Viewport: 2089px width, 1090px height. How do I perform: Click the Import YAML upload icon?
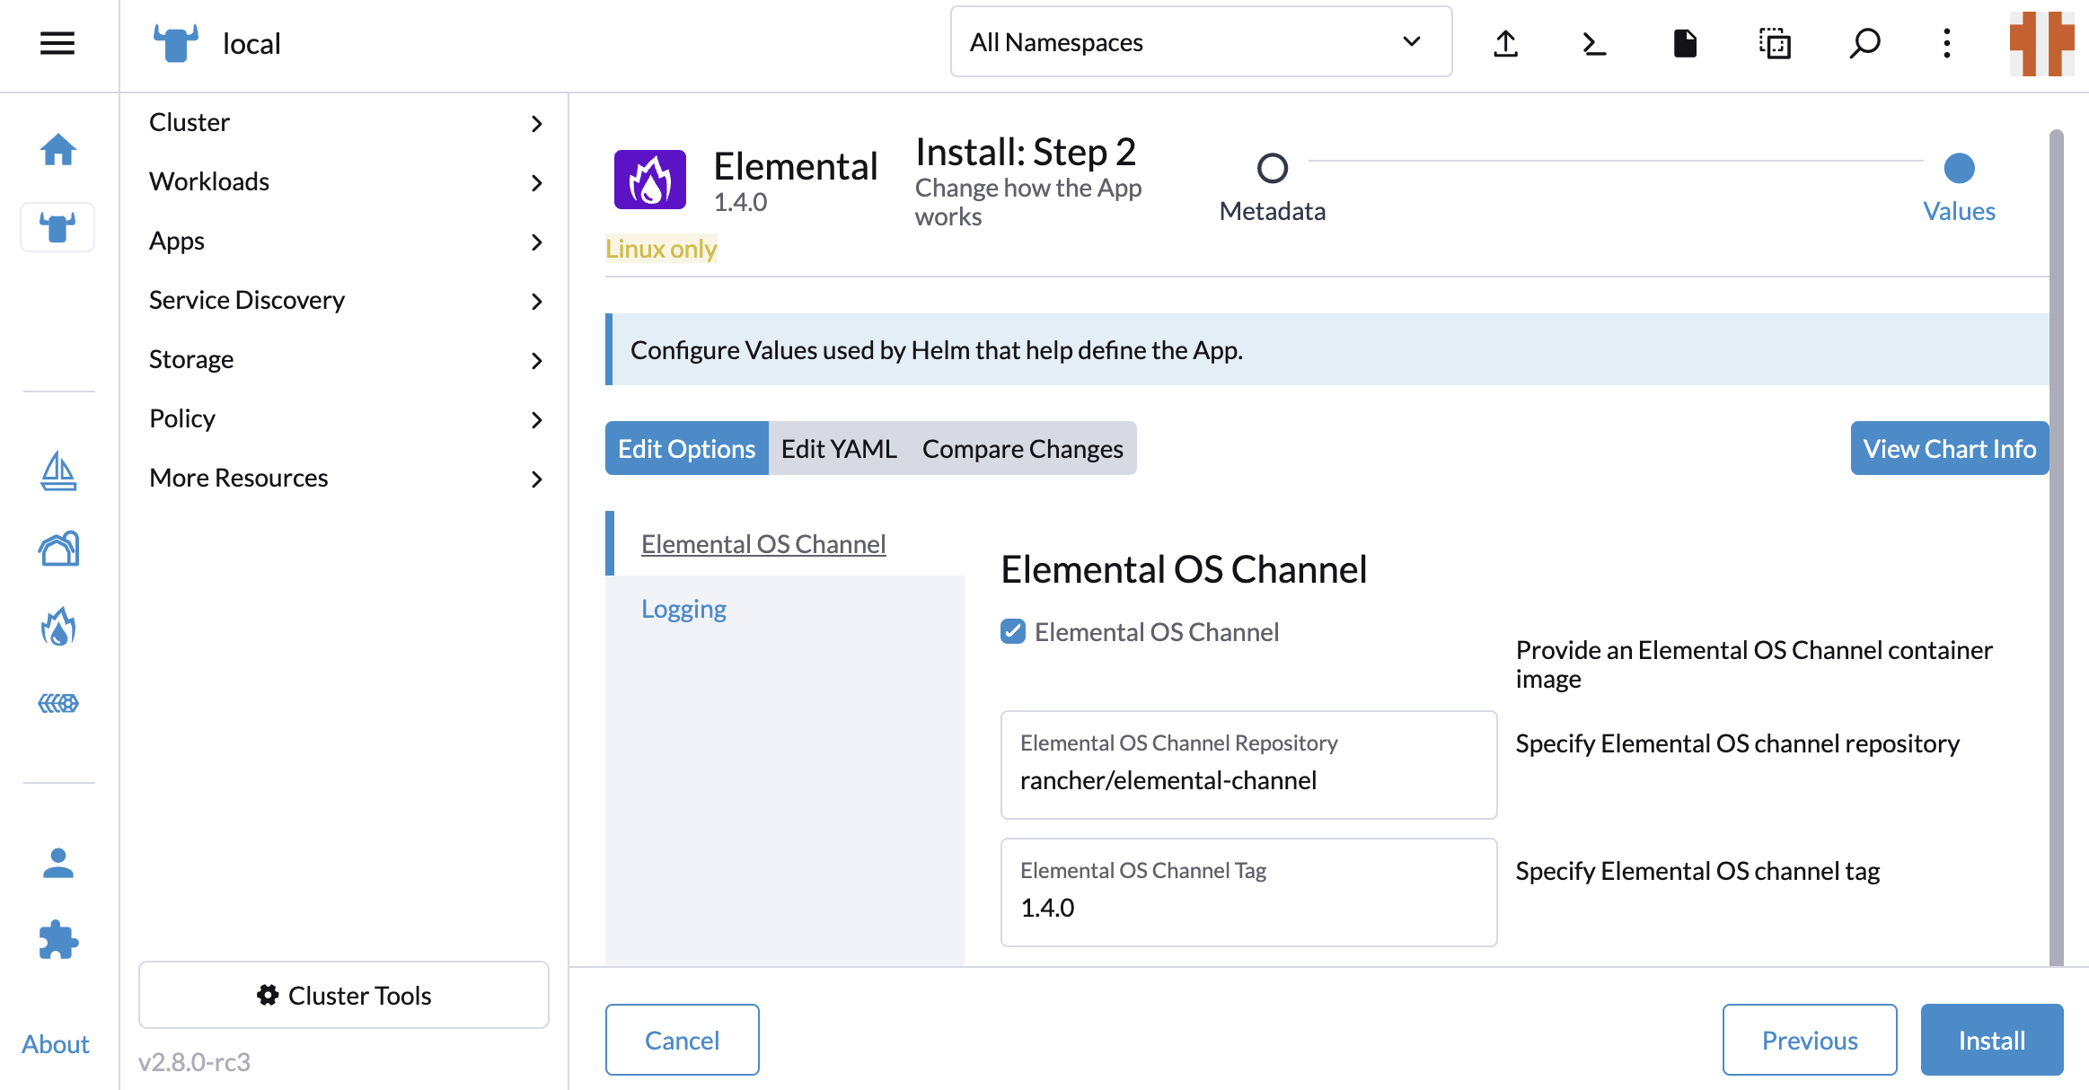(1506, 43)
